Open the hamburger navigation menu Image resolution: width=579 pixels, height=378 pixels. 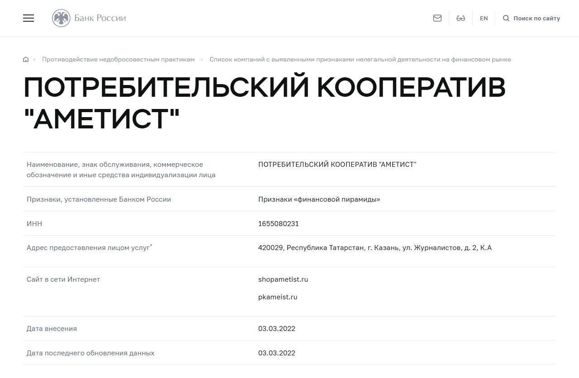coord(28,18)
